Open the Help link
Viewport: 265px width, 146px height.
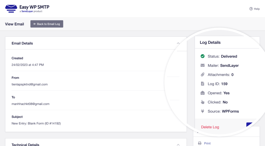click(257, 9)
